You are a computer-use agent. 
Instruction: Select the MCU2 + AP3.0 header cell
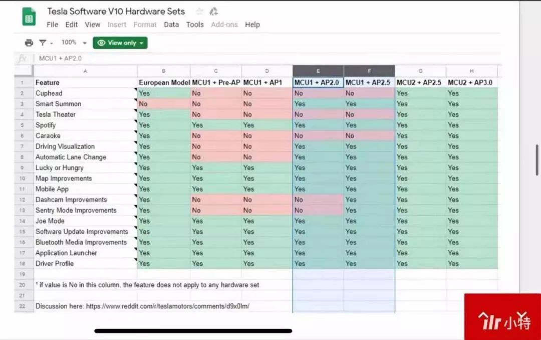(x=471, y=82)
